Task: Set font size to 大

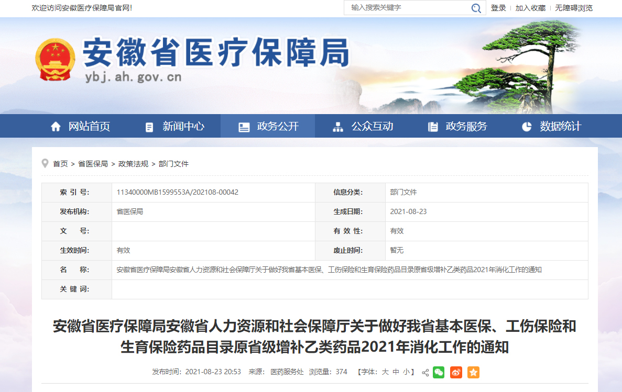Action: [385, 372]
